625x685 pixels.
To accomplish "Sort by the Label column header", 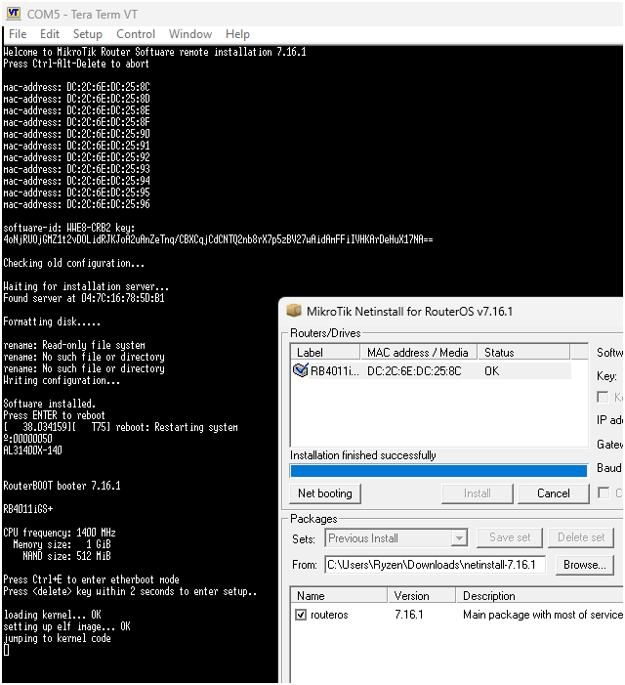I will [325, 352].
